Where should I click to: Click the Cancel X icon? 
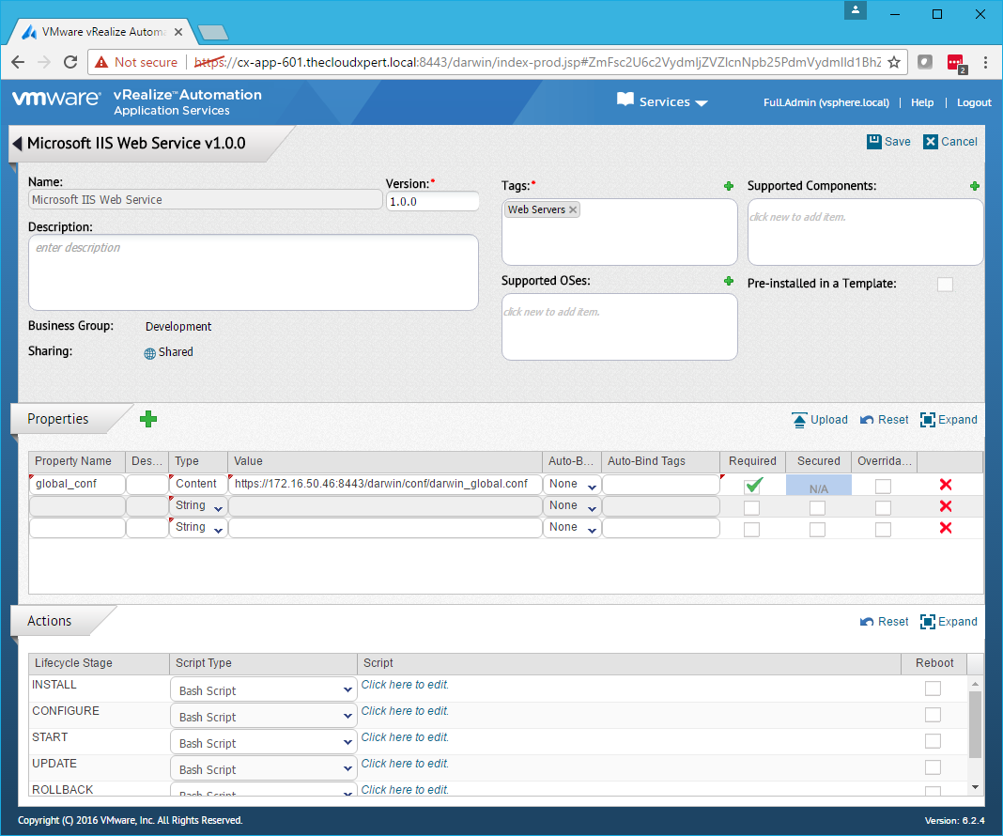tap(931, 142)
